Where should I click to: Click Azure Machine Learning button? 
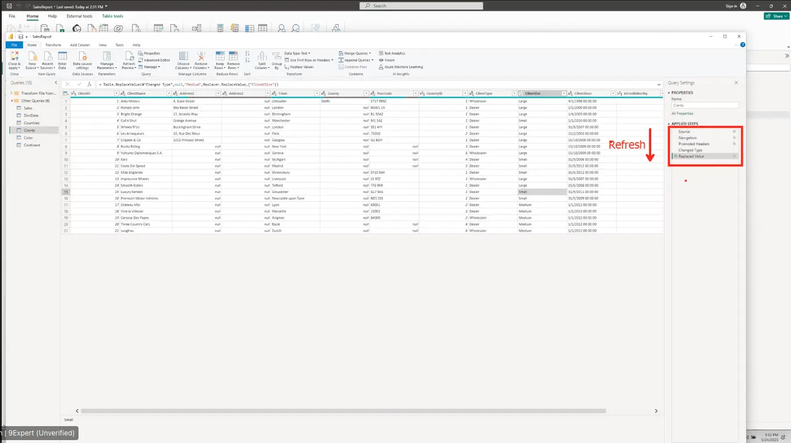point(401,67)
